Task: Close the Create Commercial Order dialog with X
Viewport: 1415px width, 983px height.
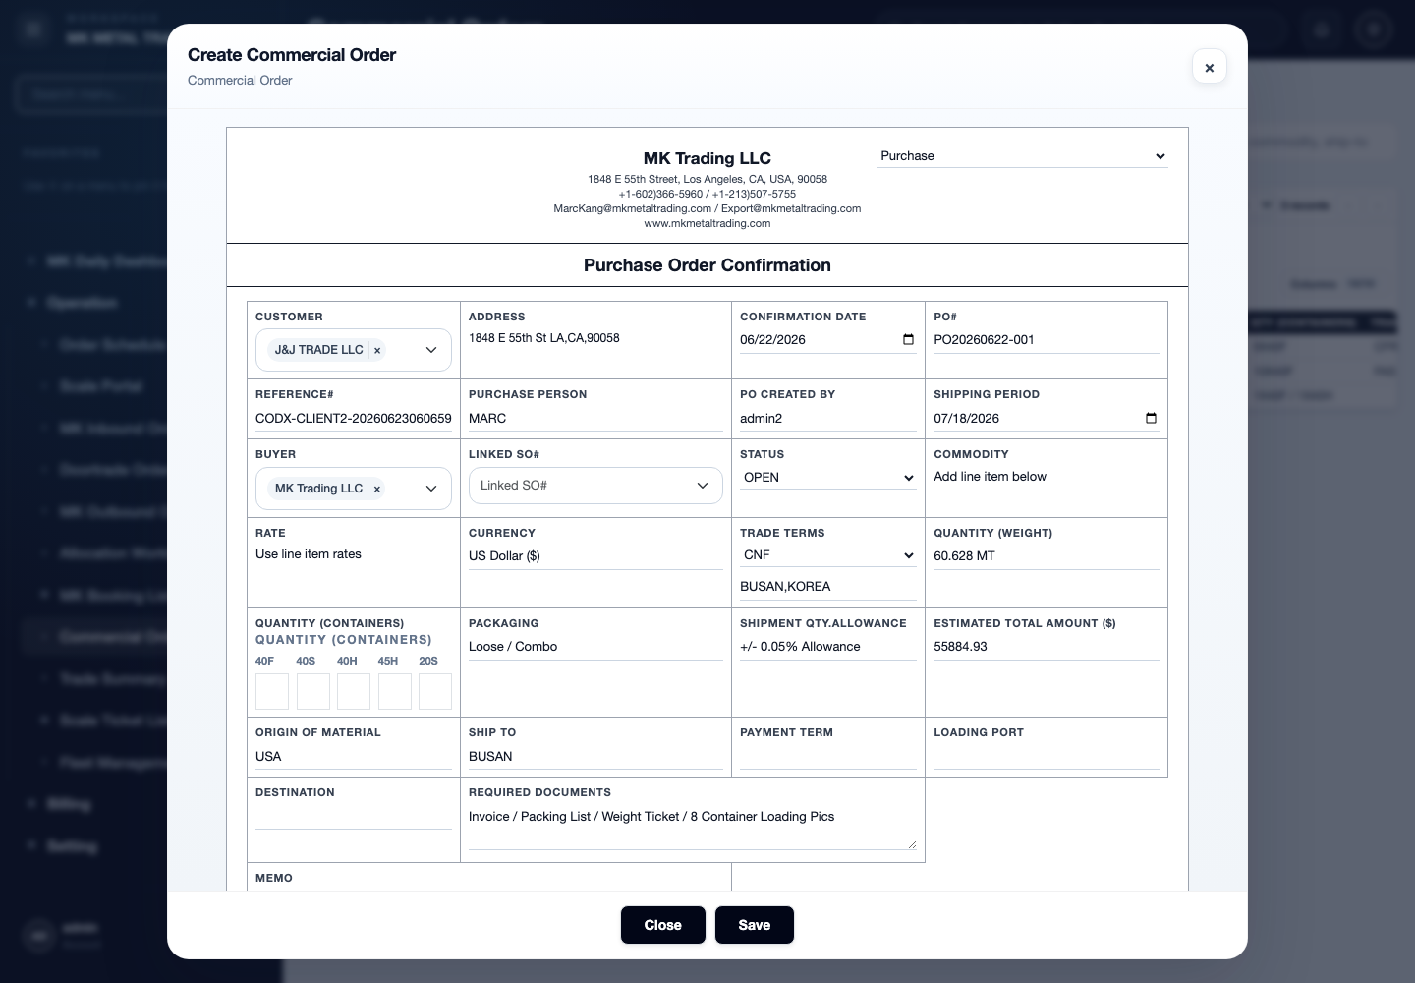Action: pyautogui.click(x=1209, y=67)
